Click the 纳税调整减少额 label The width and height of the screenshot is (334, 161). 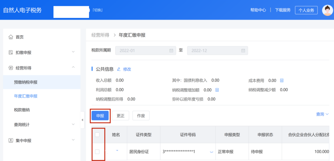pyautogui.click(x=262, y=90)
